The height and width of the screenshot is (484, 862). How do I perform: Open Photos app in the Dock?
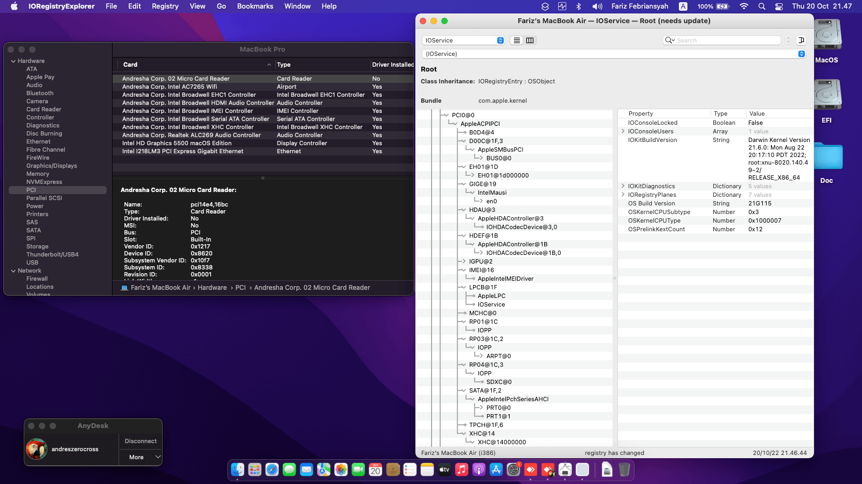(x=341, y=470)
